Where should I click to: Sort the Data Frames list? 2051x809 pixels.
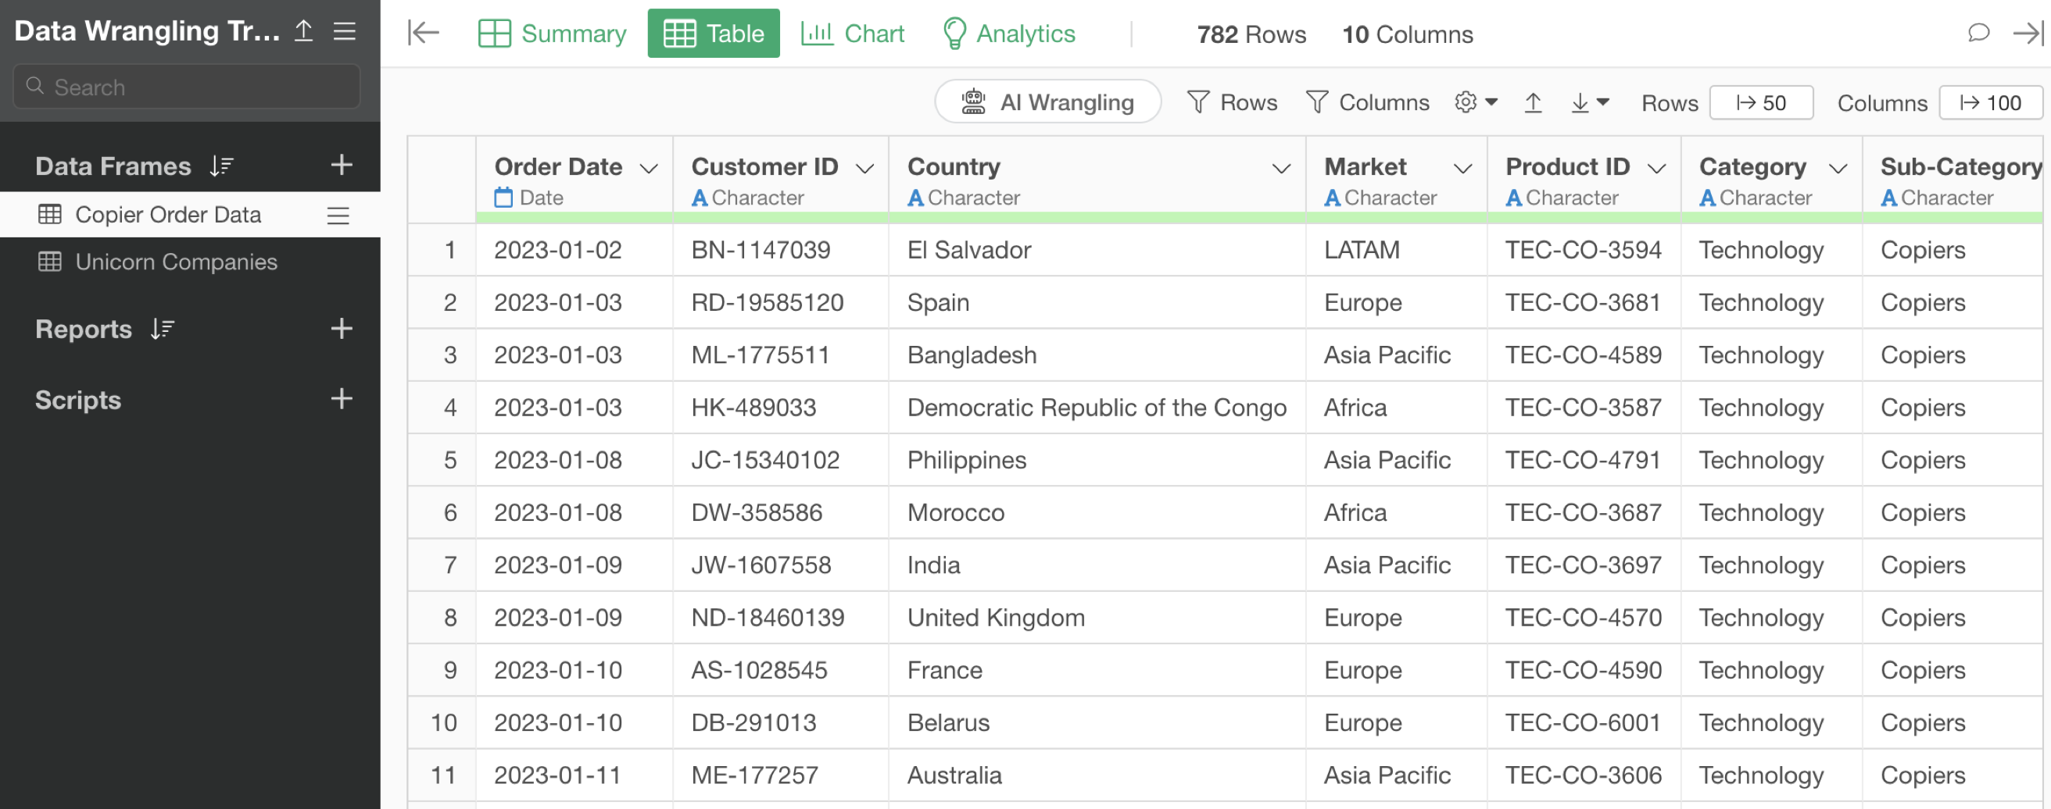(x=221, y=166)
